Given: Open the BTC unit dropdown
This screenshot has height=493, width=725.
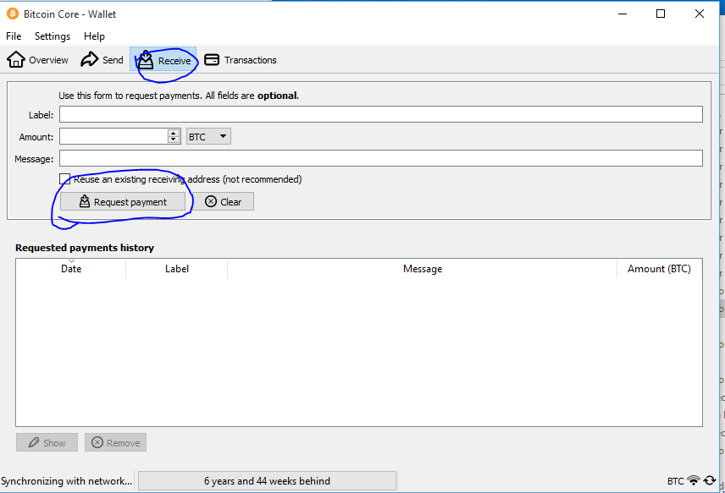Looking at the screenshot, I should 208,136.
